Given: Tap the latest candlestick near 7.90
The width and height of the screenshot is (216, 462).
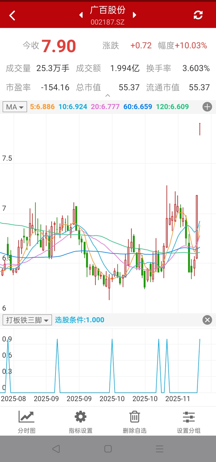Looking at the screenshot, I should point(200,129).
